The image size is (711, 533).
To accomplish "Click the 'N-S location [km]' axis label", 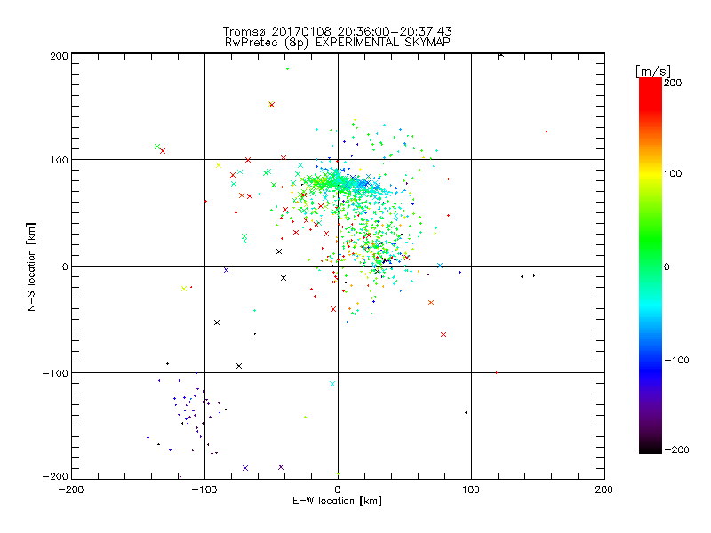I will click(x=31, y=267).
